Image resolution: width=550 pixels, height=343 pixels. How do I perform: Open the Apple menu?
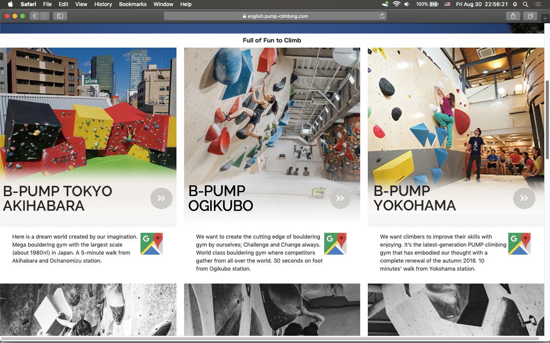[x=10, y=4]
